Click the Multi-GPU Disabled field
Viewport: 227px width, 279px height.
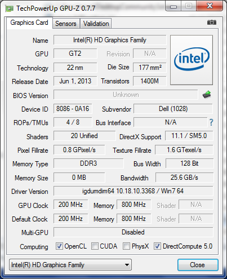(x=133, y=232)
